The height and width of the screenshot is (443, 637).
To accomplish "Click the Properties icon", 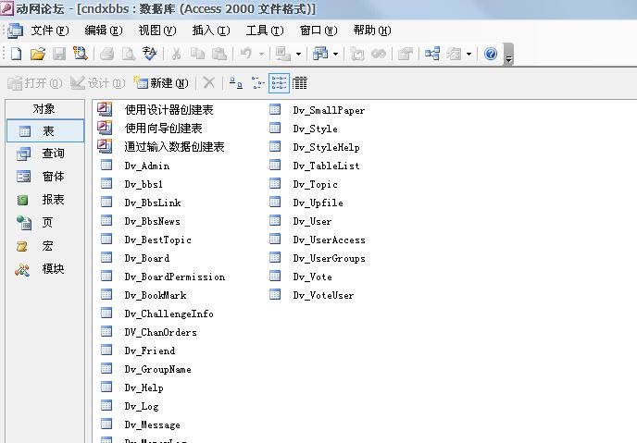I will point(406,54).
